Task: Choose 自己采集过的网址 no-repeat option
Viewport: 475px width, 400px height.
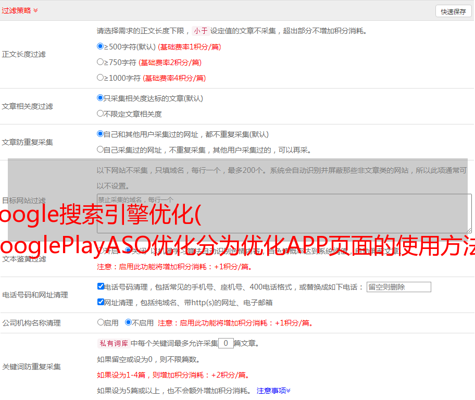Action: click(x=101, y=149)
